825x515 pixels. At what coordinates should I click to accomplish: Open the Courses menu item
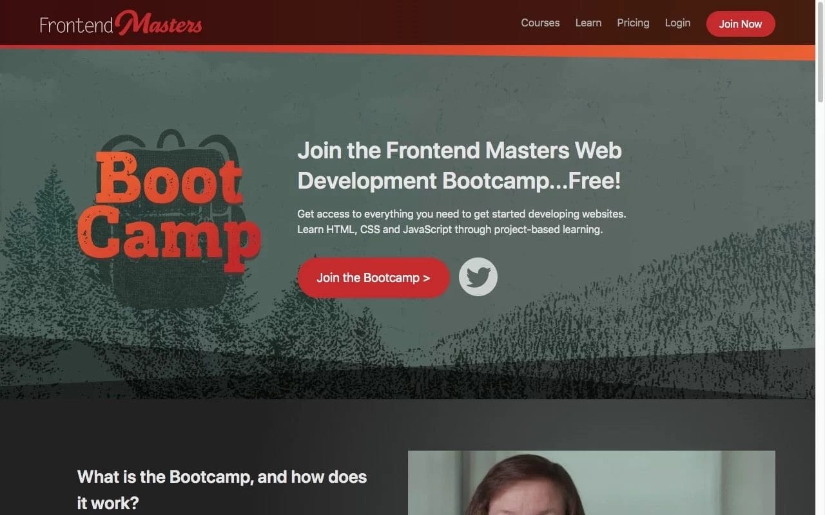click(x=540, y=23)
